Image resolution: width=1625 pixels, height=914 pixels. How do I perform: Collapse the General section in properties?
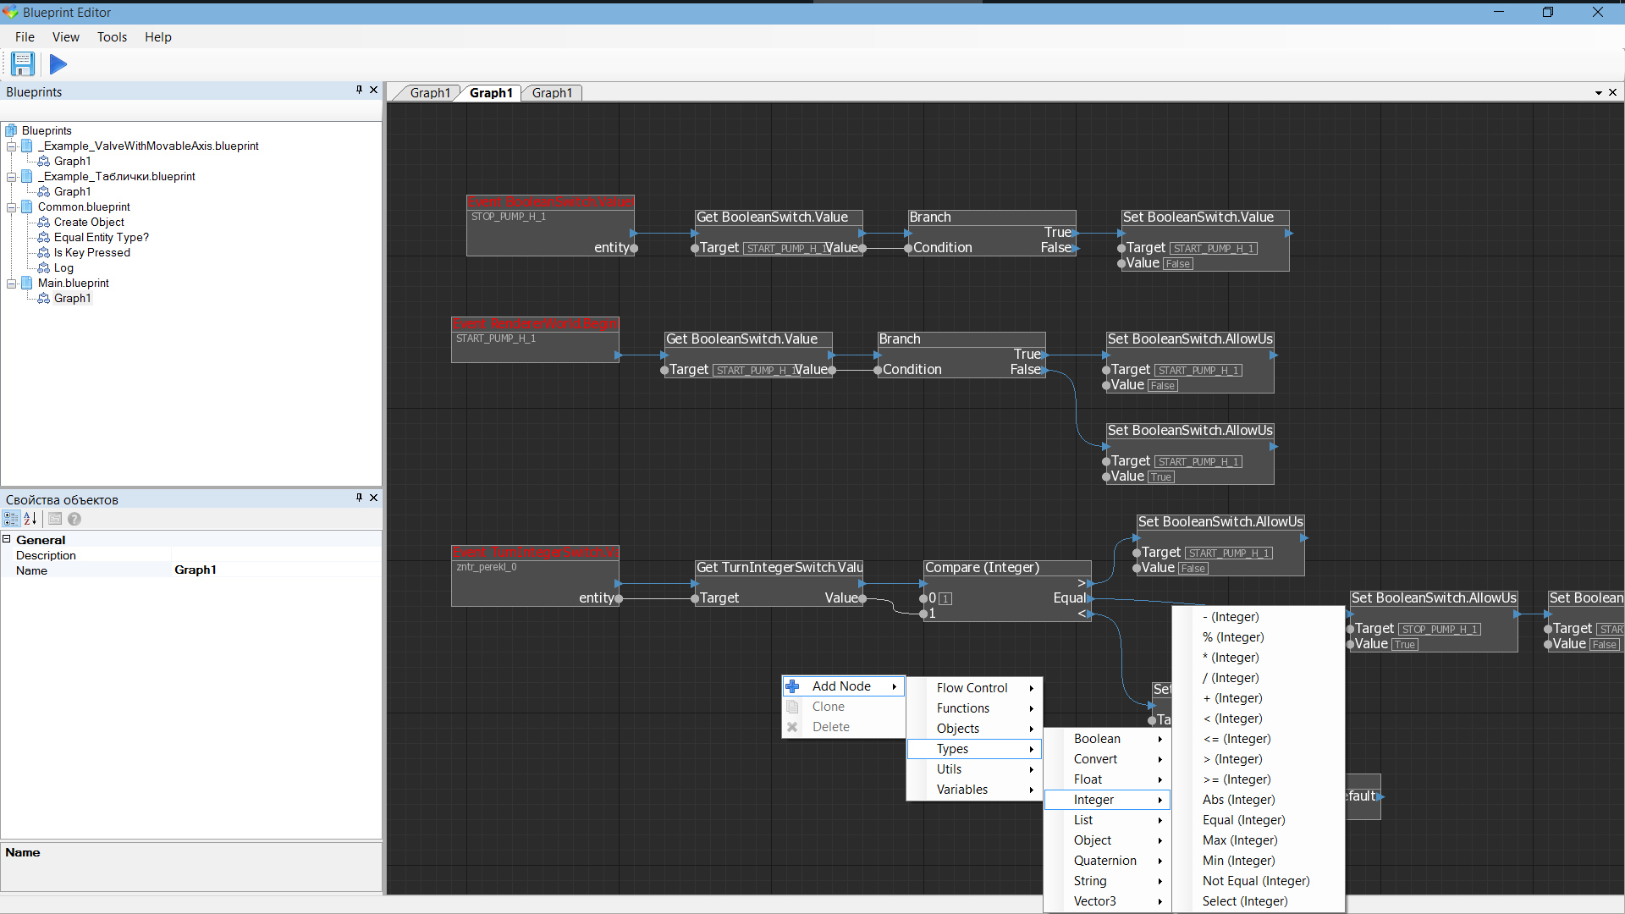coord(7,539)
